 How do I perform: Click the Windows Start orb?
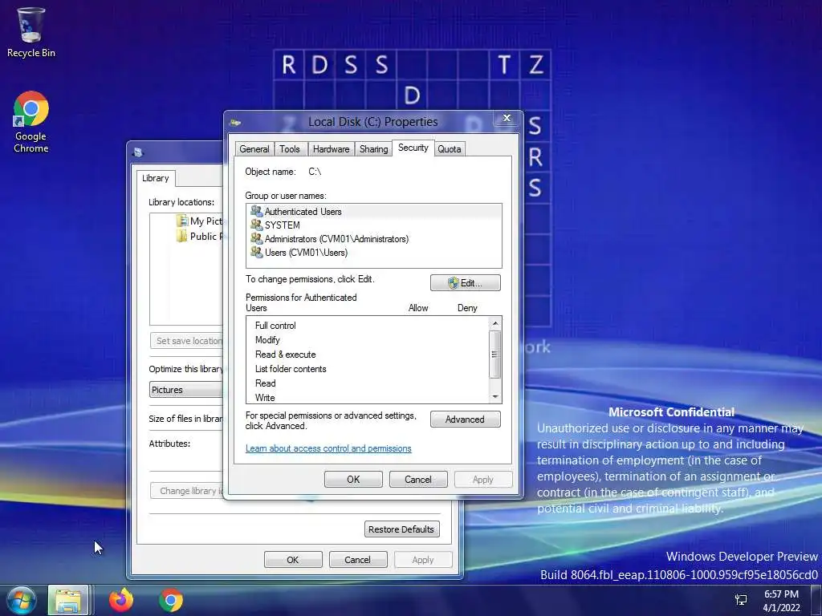[x=22, y=600]
